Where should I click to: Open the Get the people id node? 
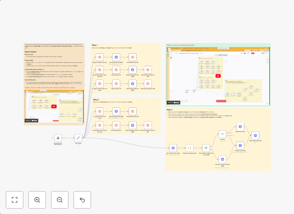pos(116,124)
